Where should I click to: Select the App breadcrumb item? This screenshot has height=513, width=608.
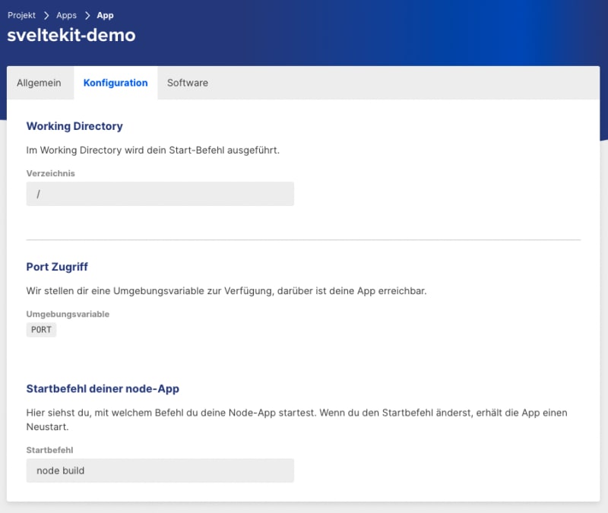pos(105,15)
